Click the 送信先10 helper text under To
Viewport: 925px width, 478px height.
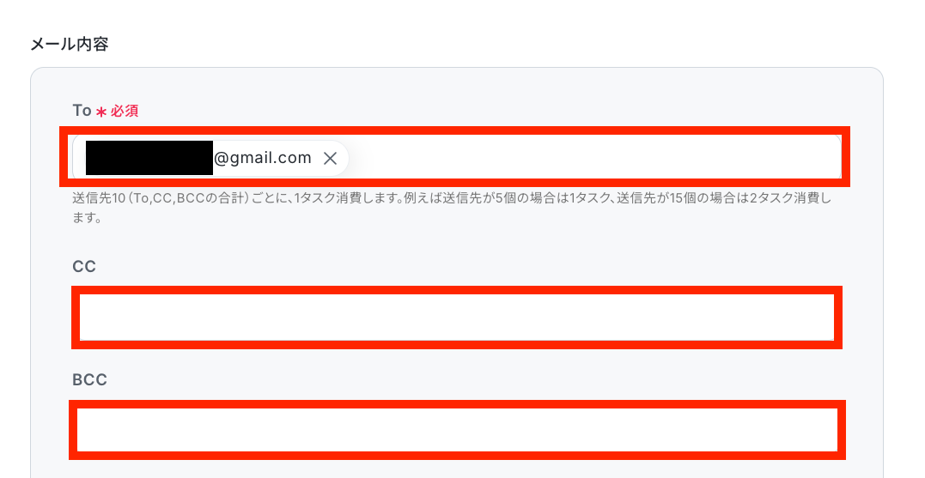pos(99,198)
